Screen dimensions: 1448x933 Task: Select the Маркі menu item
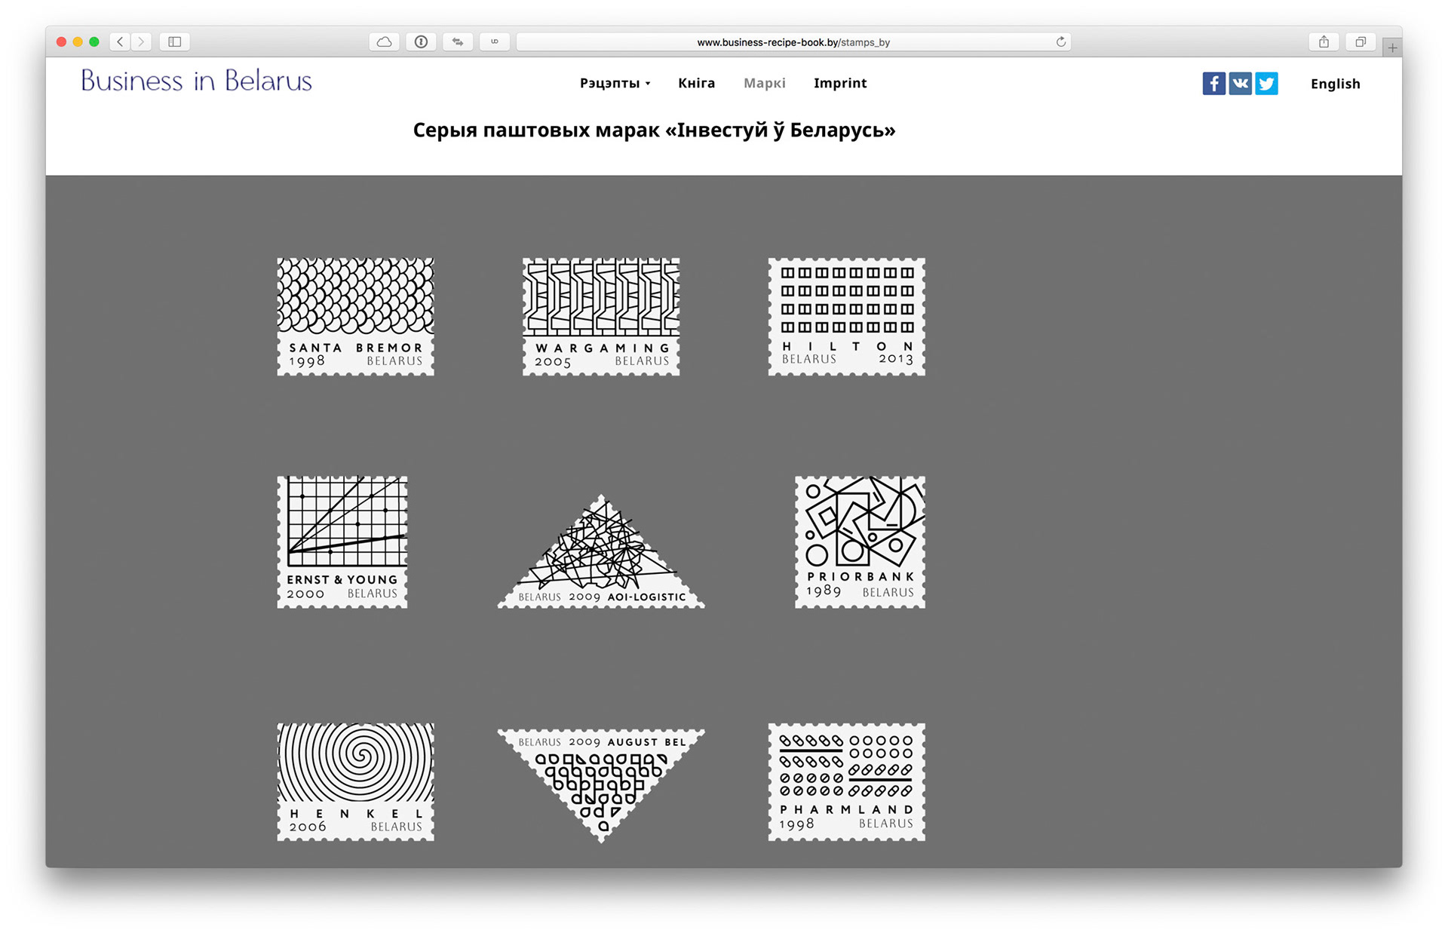coord(764,83)
